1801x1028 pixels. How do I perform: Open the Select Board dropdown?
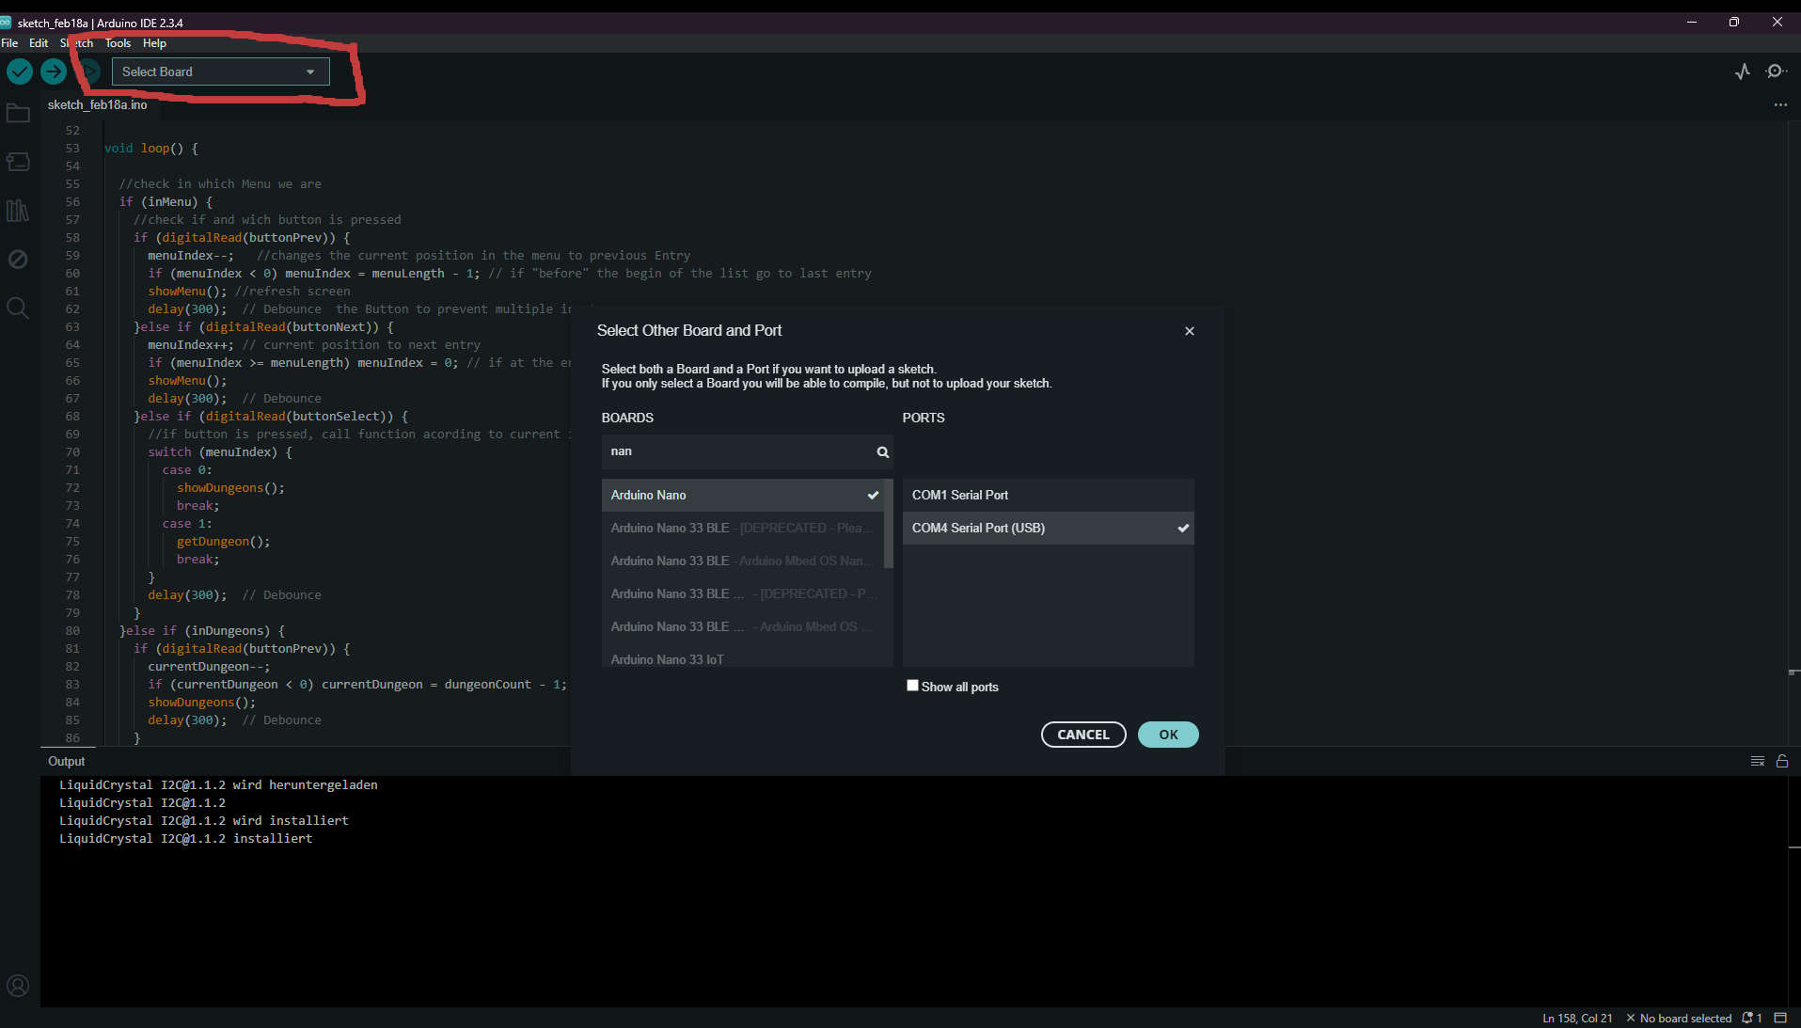[x=221, y=71]
